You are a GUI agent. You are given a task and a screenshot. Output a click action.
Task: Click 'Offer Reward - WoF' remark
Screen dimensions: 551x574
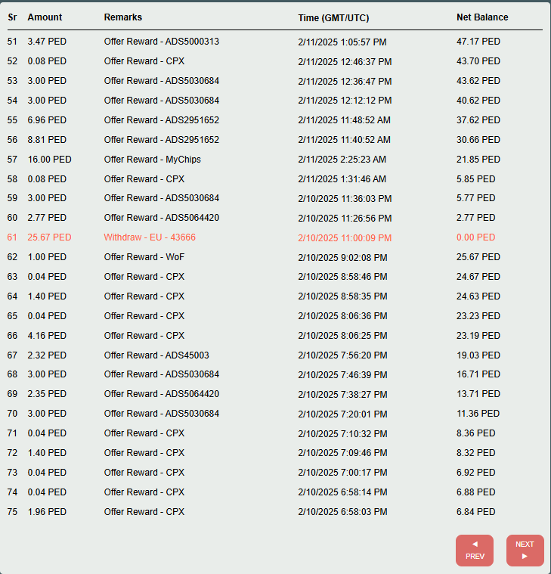[x=144, y=257]
